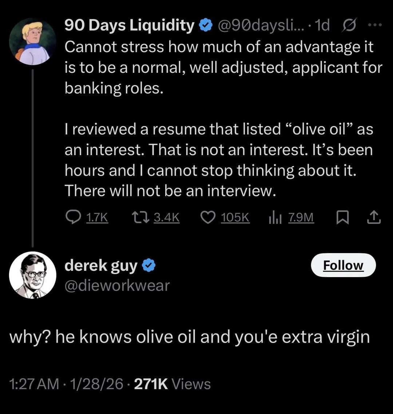
Task: View analytics icon showing 7.9M views
Action: click(x=274, y=217)
